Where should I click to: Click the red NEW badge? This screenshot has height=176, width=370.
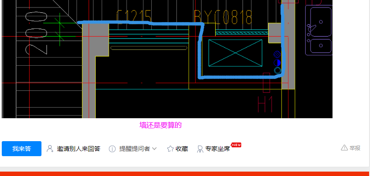click(236, 145)
